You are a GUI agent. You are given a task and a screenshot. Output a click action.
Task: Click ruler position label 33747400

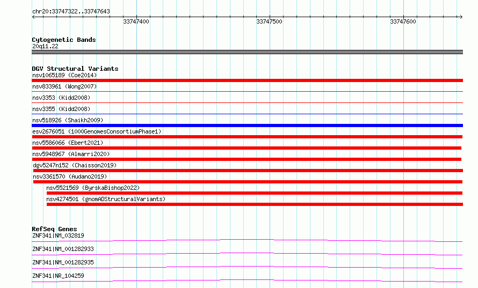[136, 21]
